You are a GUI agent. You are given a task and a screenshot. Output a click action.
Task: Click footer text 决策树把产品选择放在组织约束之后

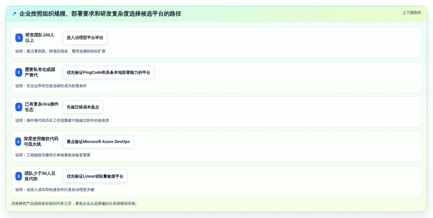(41, 204)
